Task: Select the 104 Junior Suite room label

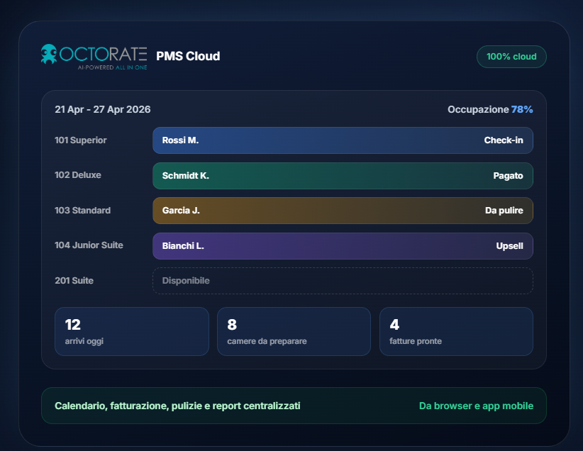Action: point(89,245)
